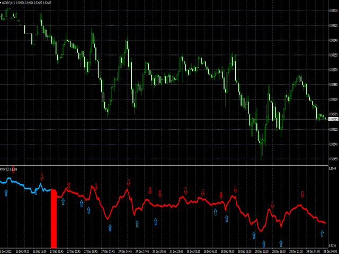Click the USDCHF,M15 chart title
This screenshot has width=339, height=254.
pos(8,3)
